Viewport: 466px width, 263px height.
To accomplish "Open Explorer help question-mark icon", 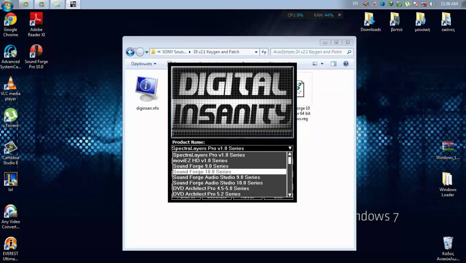I will click(x=346, y=64).
